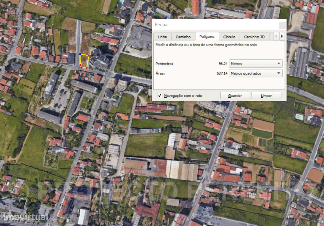Select the Caminho 3D tab
324x226 pixels.
coord(254,37)
